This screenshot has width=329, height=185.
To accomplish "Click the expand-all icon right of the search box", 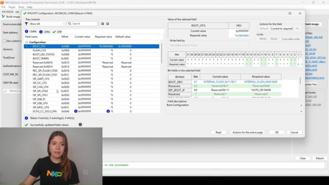I will pos(102,24).
